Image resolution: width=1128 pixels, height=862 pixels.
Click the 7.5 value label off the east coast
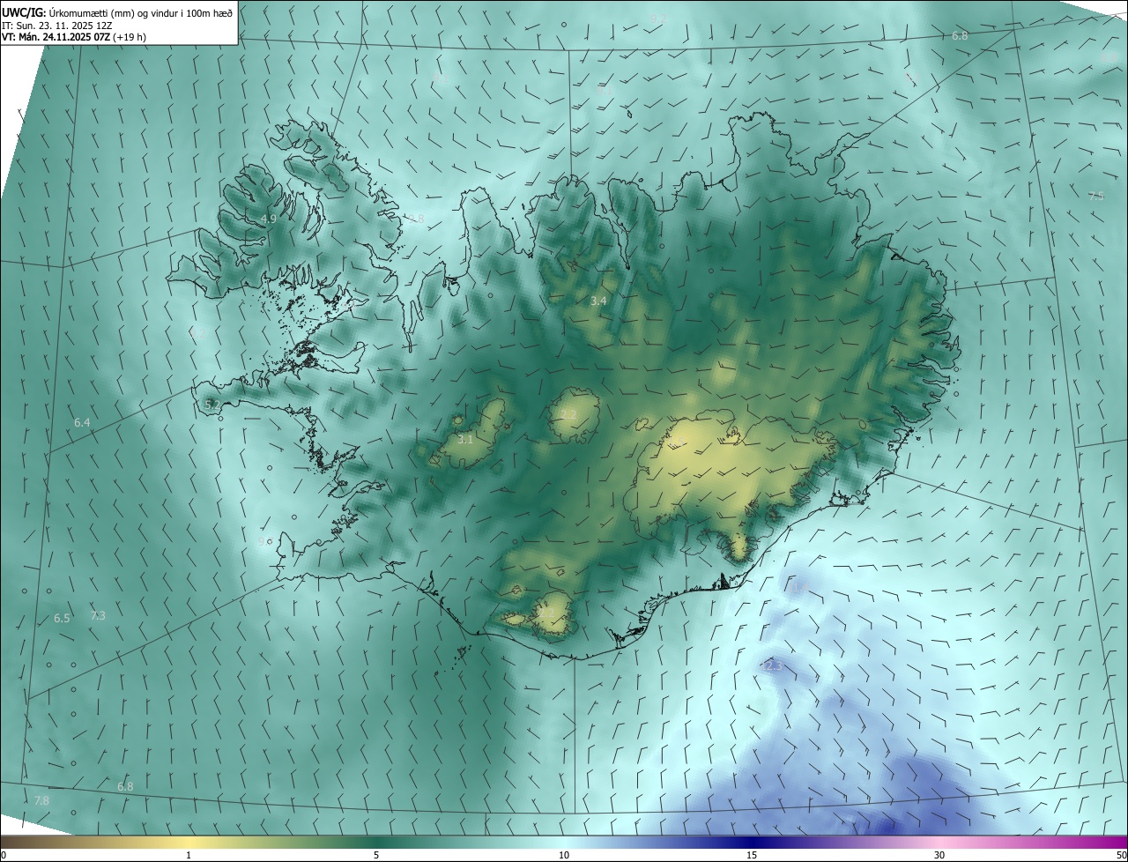click(1096, 197)
